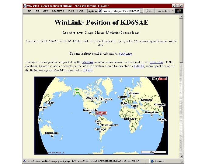Click the scroll up arrow
Screen dimensions: 219x164
coord(181,17)
